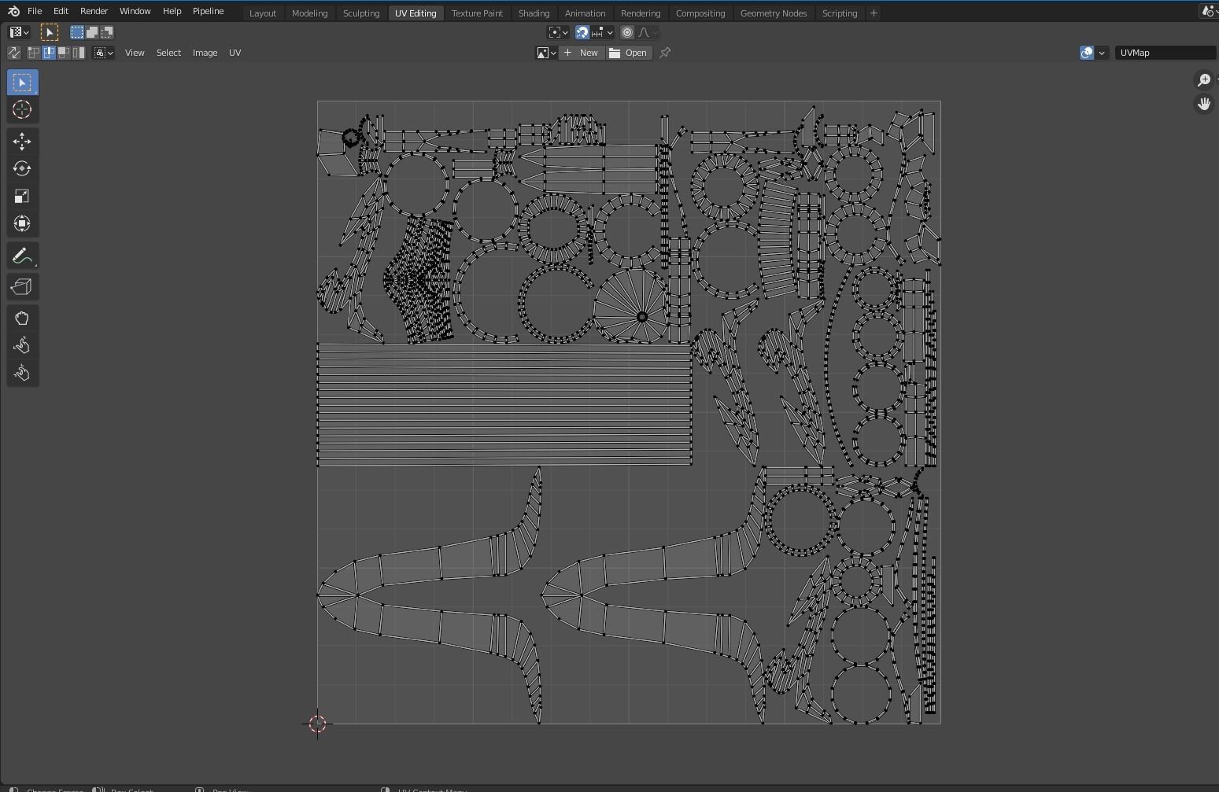
Task: Select the UV Editing workspace tab
Action: tap(416, 13)
